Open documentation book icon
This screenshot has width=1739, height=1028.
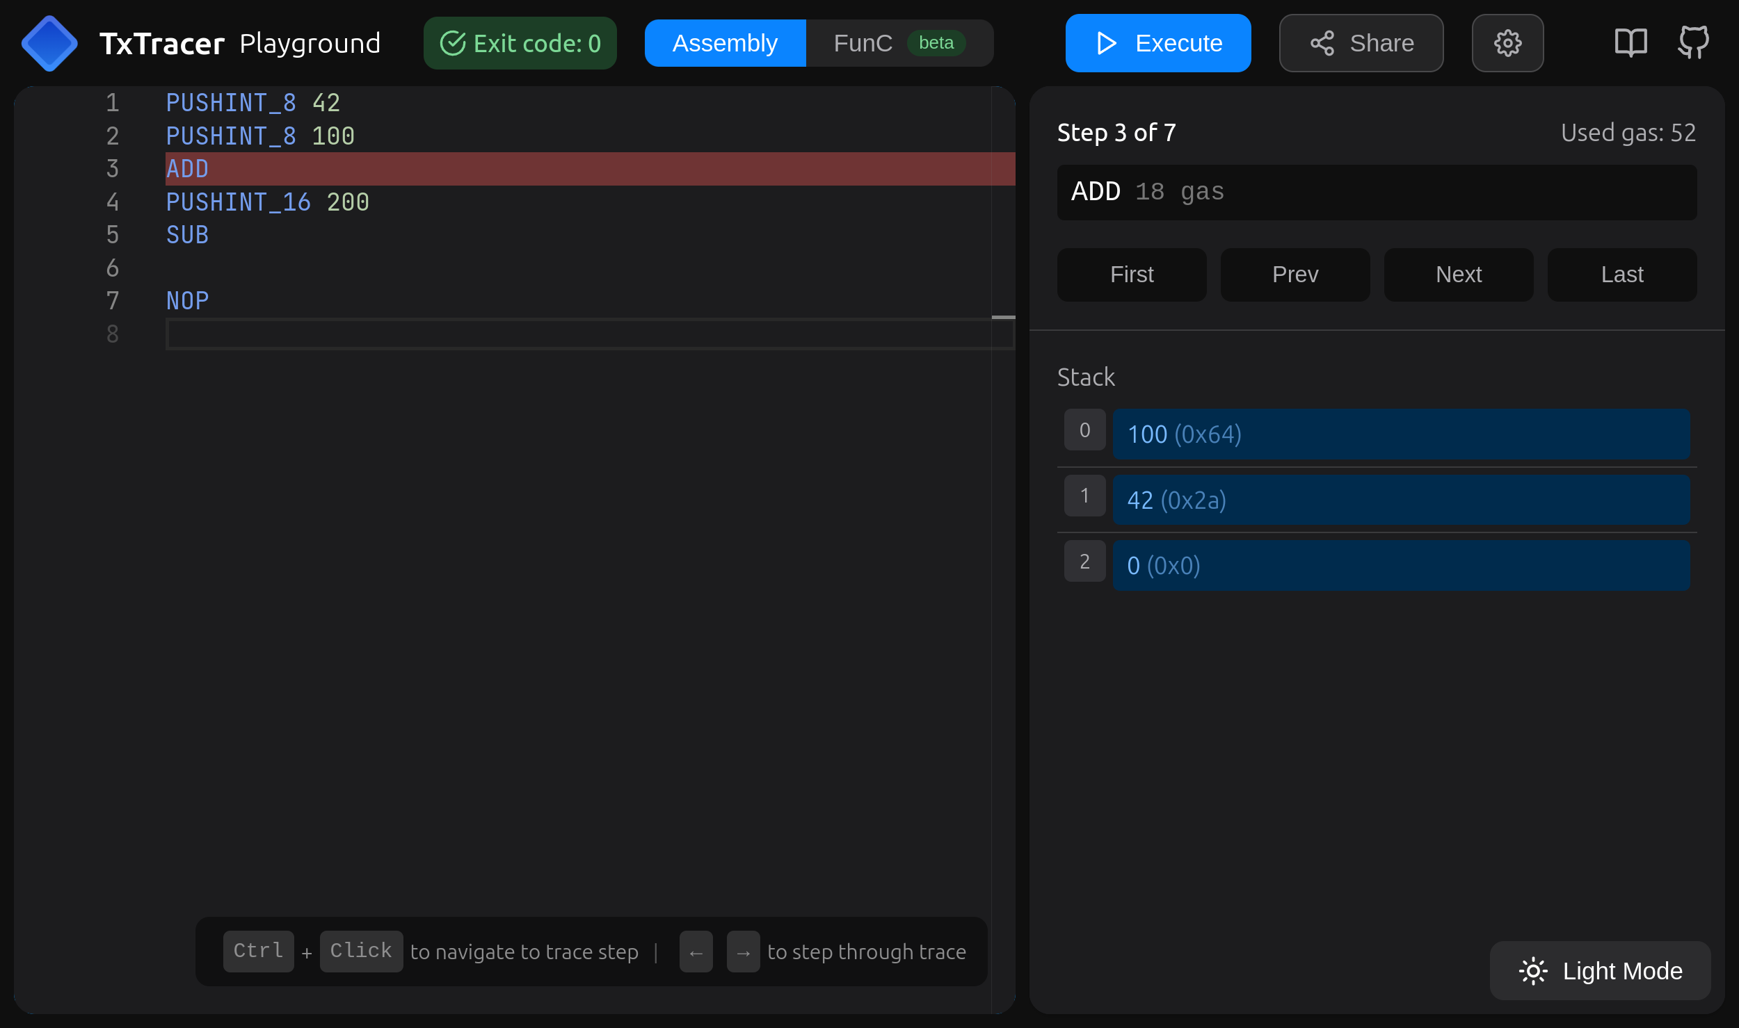coord(1630,43)
